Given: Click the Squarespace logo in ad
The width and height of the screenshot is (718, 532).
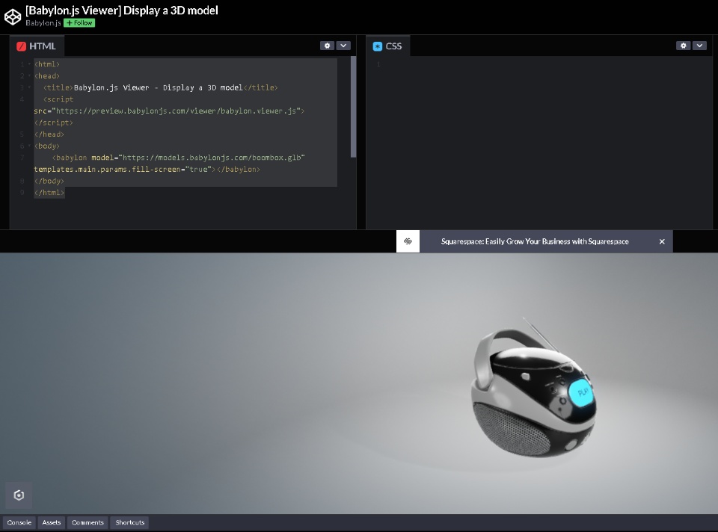Looking at the screenshot, I should [408, 241].
